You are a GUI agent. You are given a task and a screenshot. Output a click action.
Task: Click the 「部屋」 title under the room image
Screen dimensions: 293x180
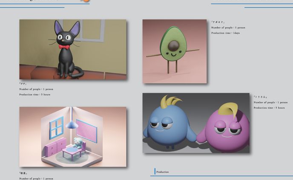(x=23, y=173)
